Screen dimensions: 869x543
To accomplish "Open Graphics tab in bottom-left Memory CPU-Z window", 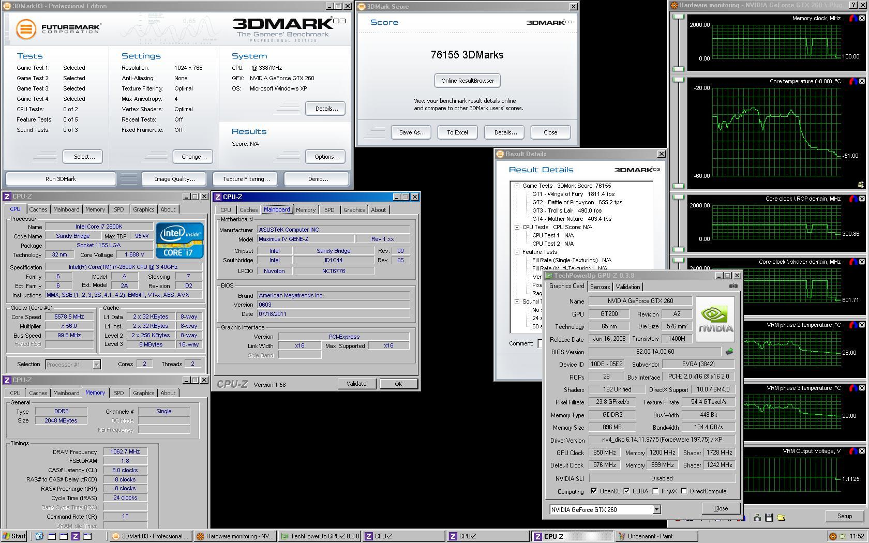I will 143,393.
